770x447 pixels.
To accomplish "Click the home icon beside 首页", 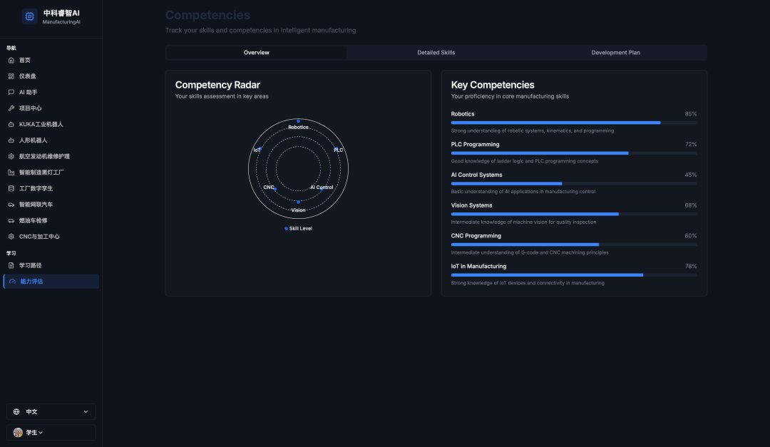I will [11, 60].
